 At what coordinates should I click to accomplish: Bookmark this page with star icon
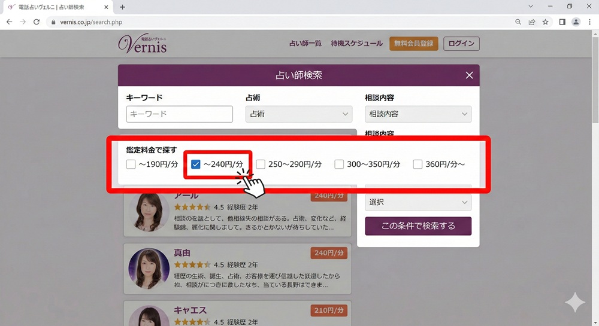(x=545, y=22)
